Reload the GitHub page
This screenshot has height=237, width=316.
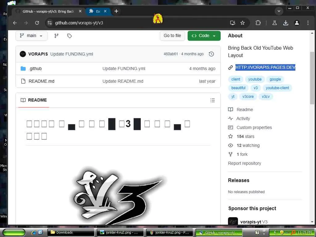[x=37, y=23]
